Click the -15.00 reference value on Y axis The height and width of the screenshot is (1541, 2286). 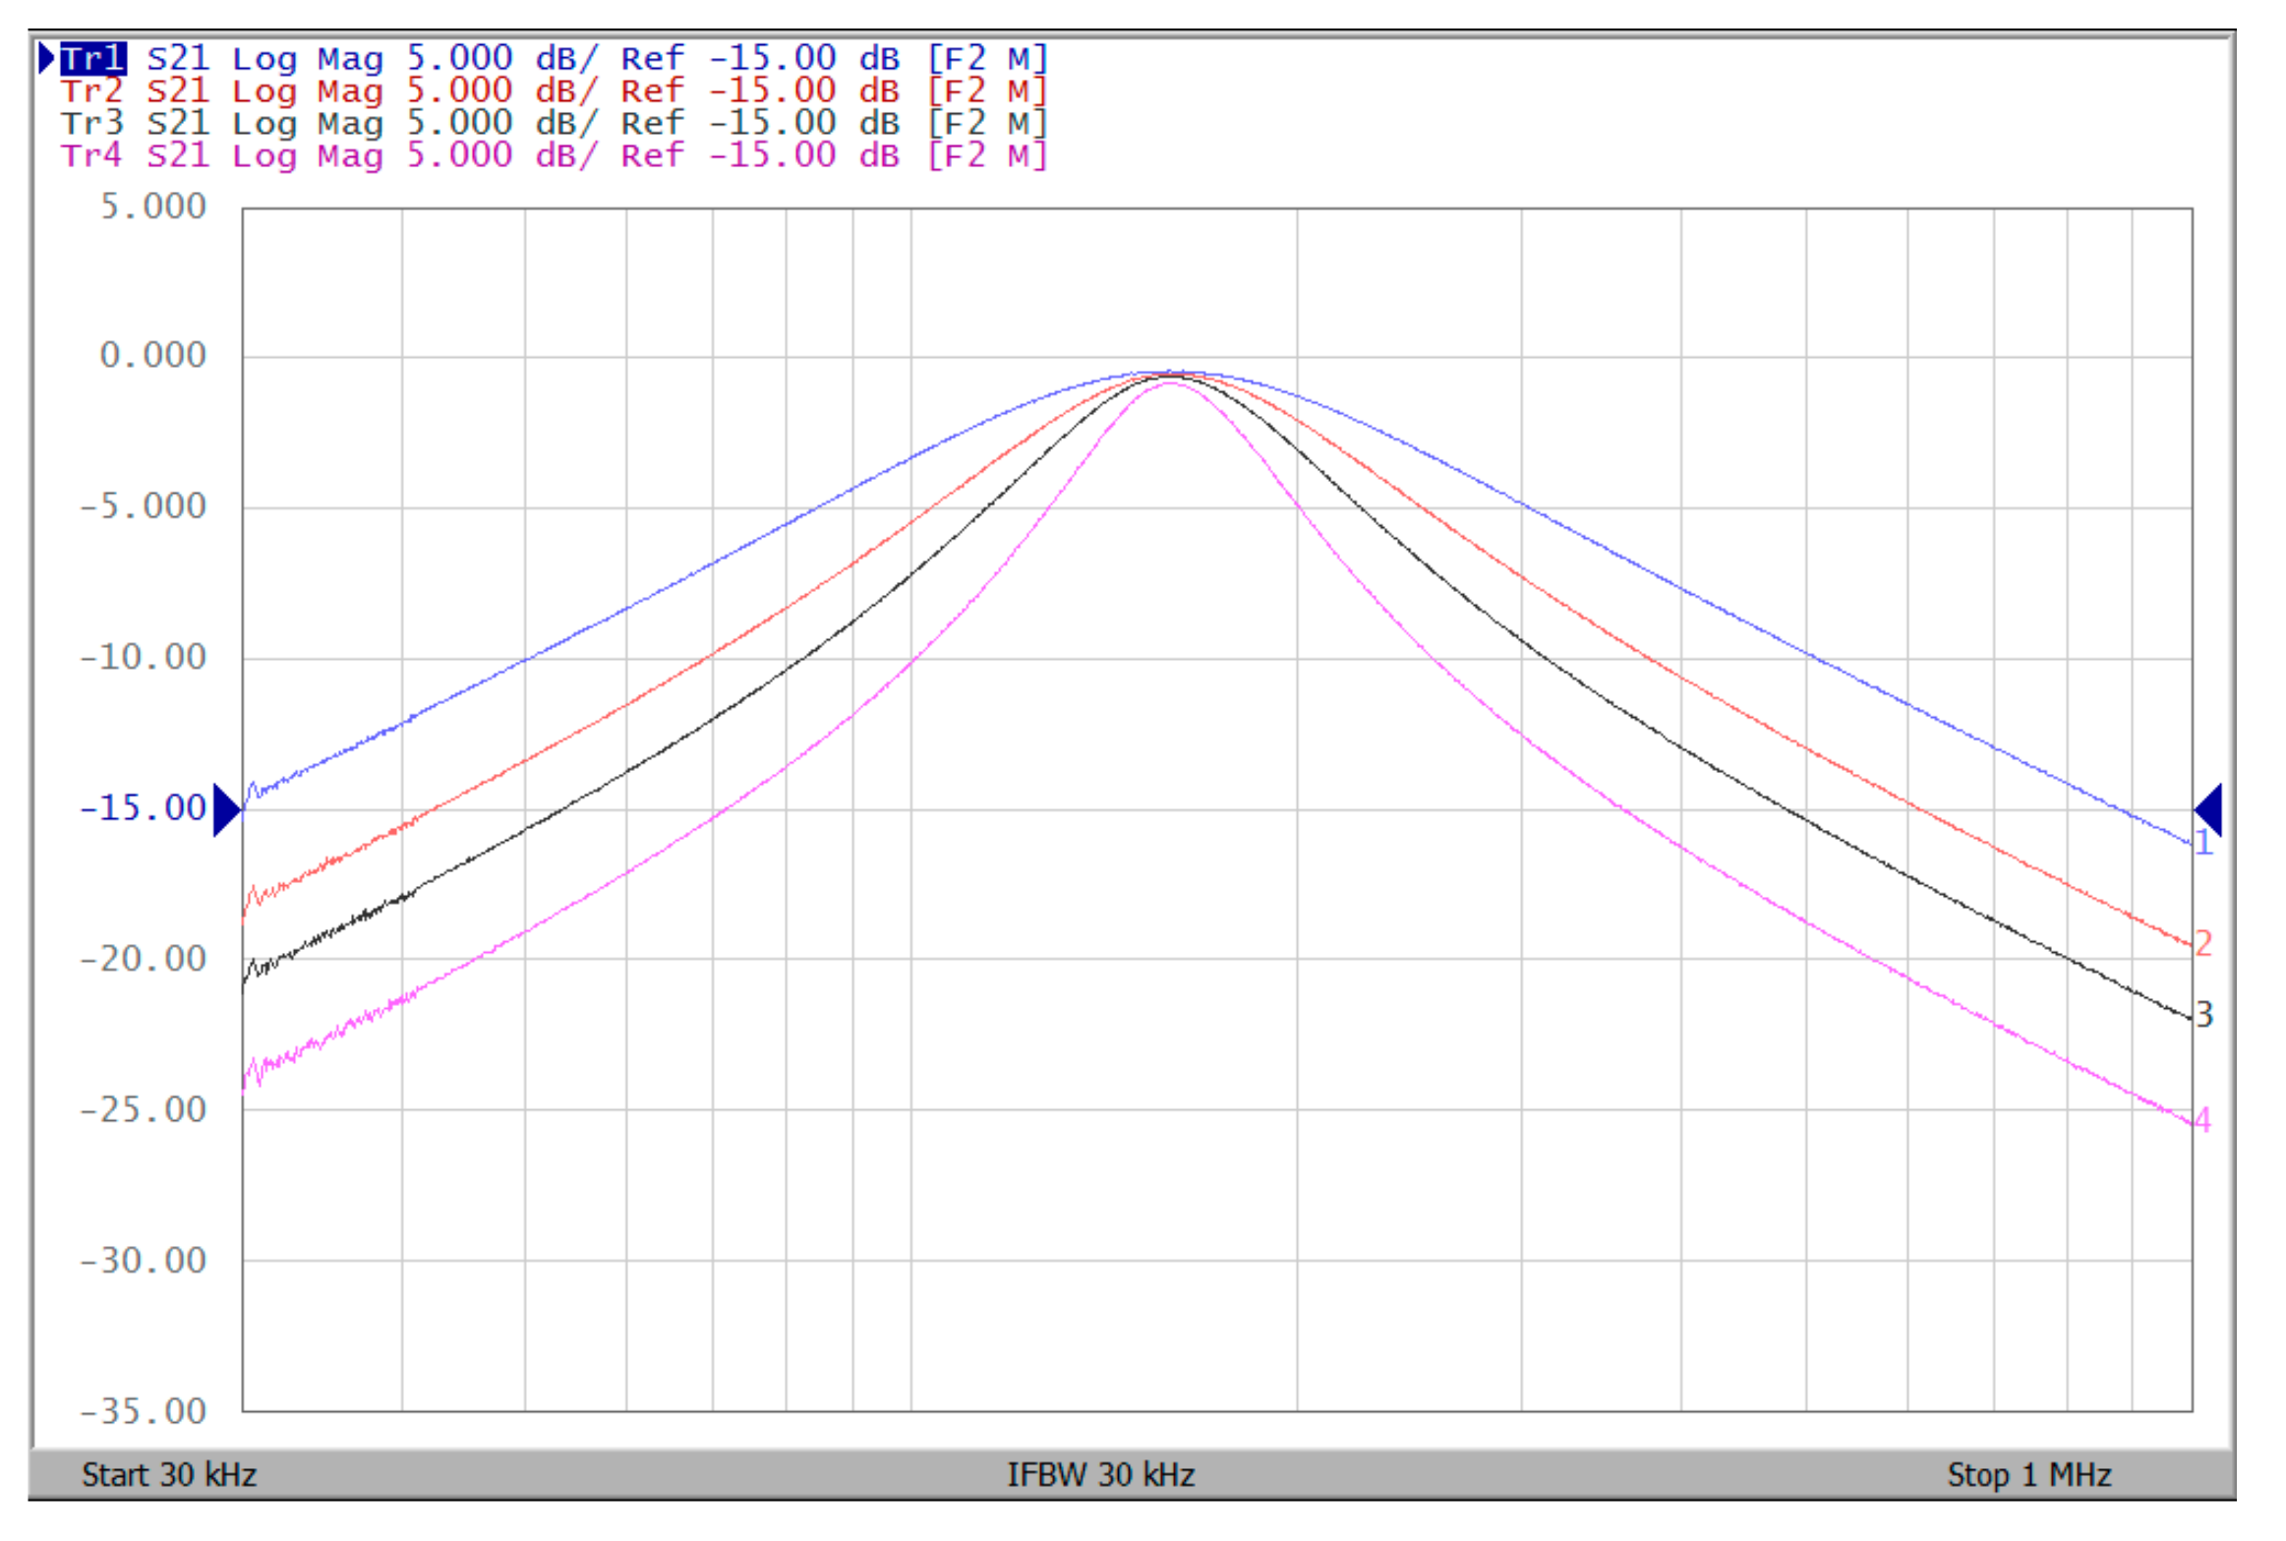pyautogui.click(x=144, y=808)
